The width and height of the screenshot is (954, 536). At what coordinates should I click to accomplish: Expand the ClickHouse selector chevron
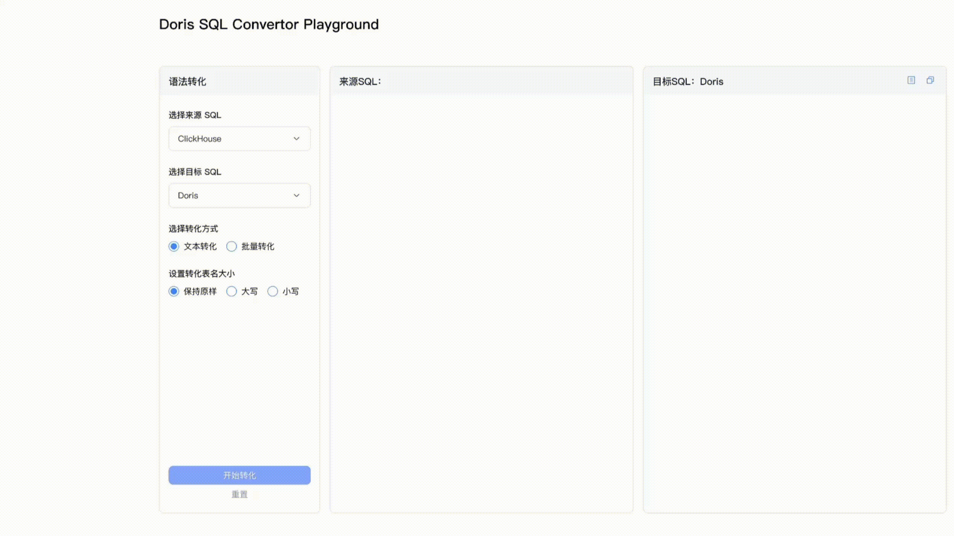[x=296, y=138]
